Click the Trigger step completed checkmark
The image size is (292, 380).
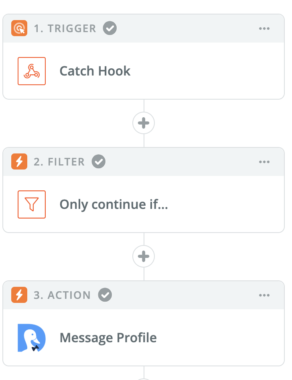[x=110, y=28]
